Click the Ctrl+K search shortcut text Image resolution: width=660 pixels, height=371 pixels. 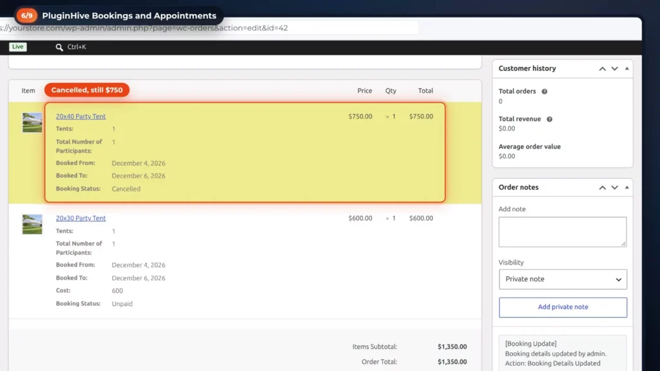click(x=77, y=46)
